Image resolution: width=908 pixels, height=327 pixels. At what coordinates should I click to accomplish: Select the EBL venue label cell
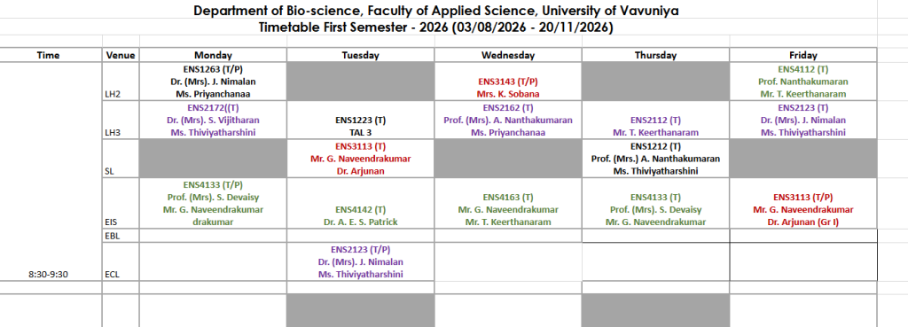pyautogui.click(x=121, y=236)
